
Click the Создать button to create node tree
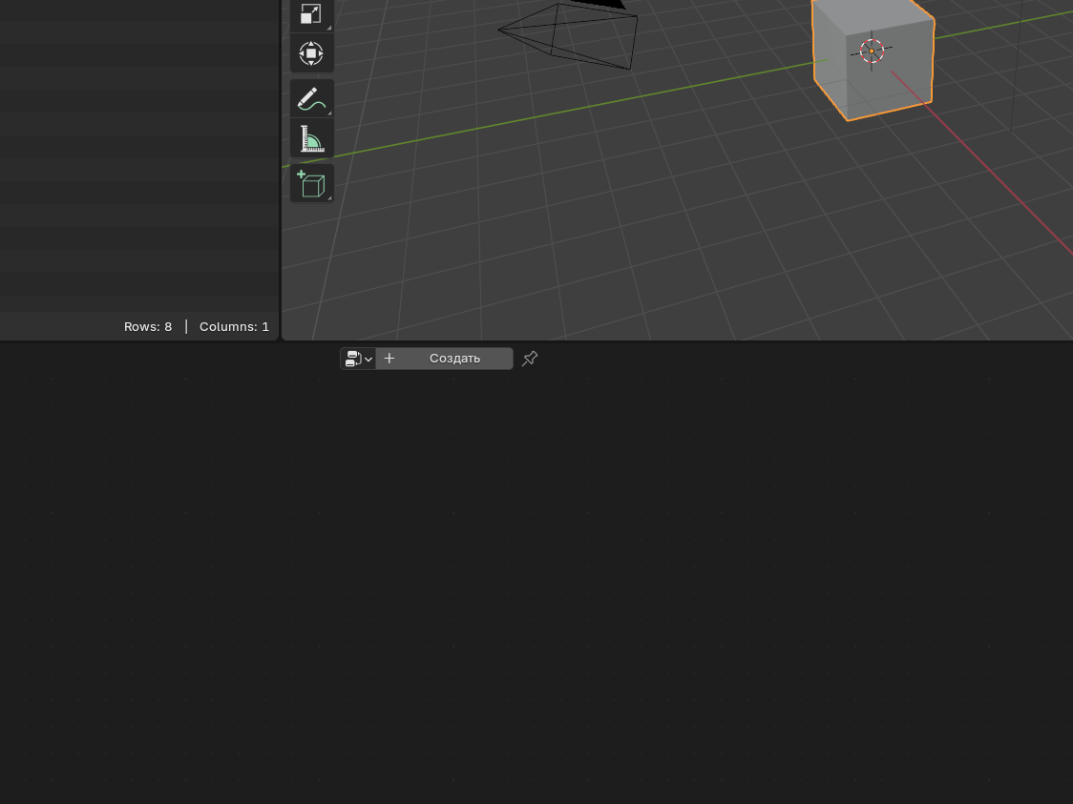click(444, 359)
